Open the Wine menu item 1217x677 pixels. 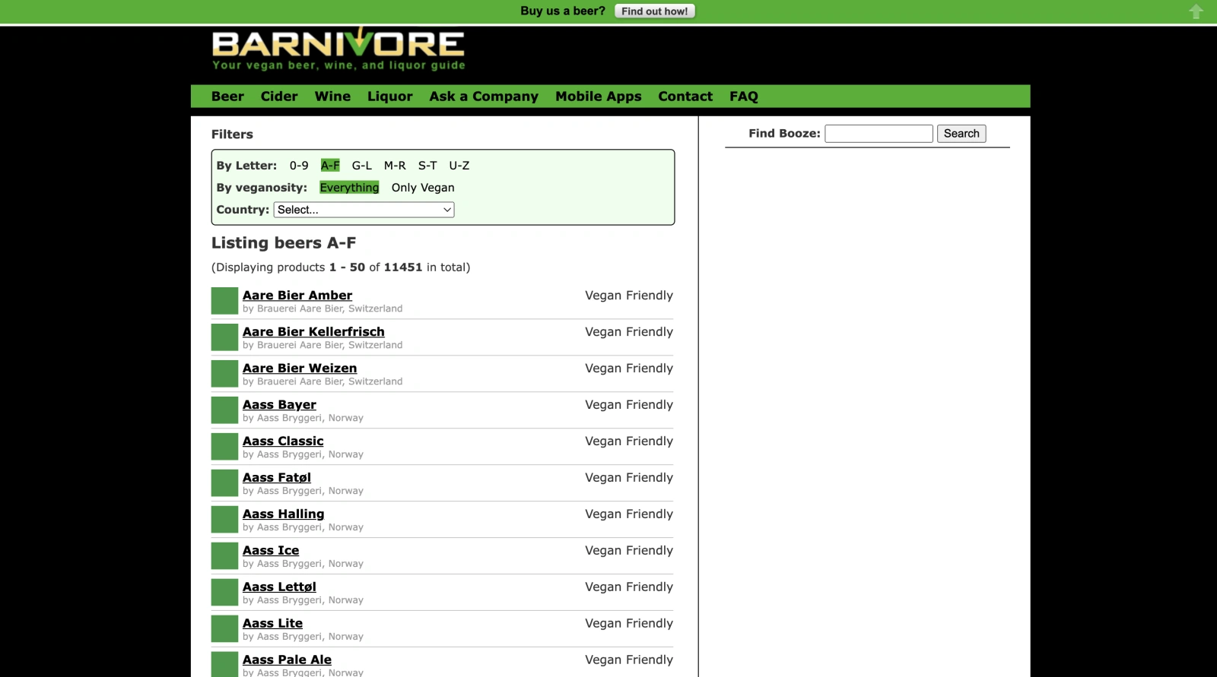click(x=332, y=96)
